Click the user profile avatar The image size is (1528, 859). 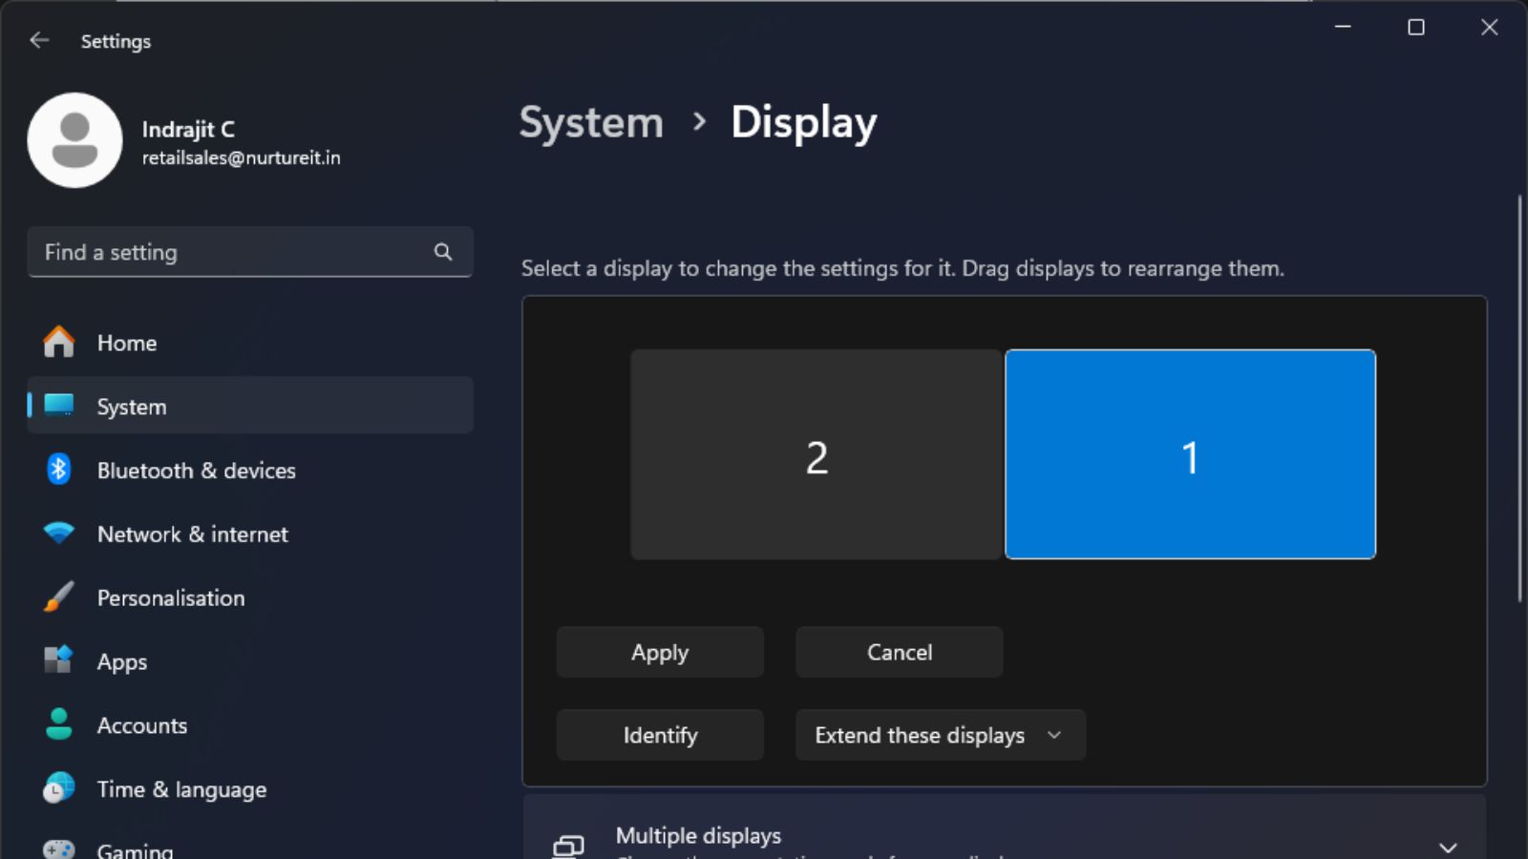coord(74,140)
